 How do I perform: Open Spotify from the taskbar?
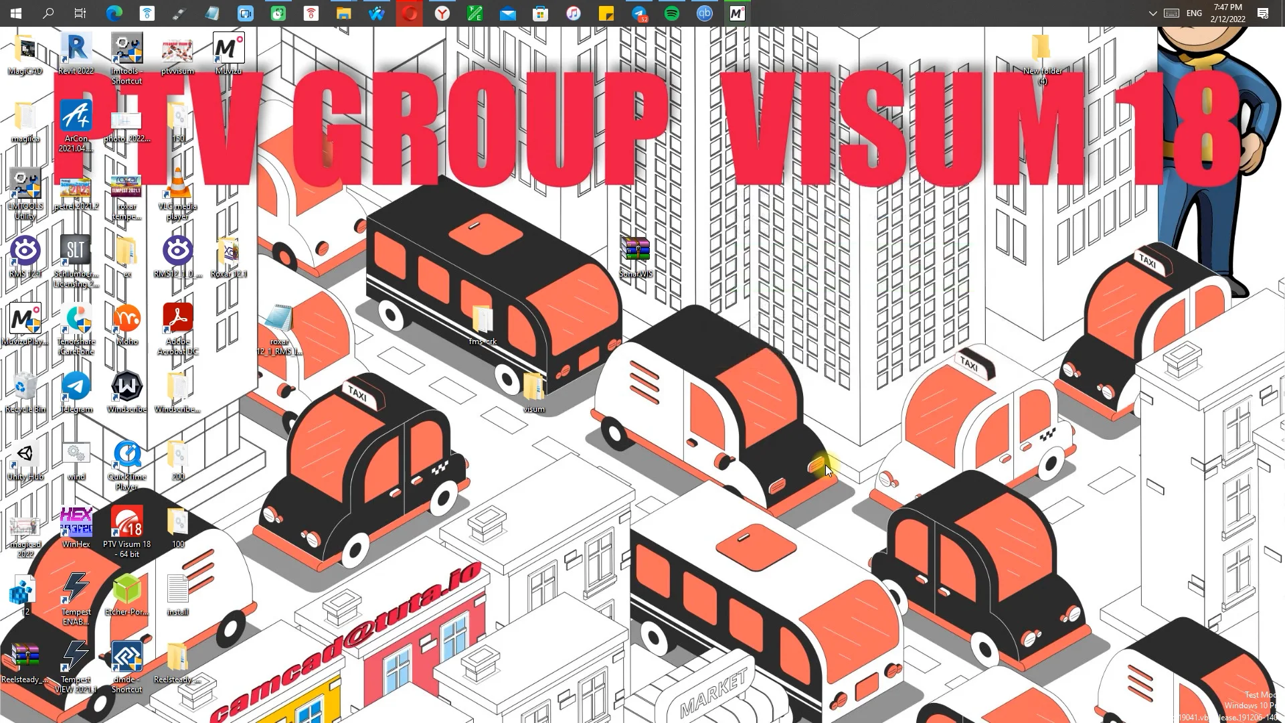point(672,13)
